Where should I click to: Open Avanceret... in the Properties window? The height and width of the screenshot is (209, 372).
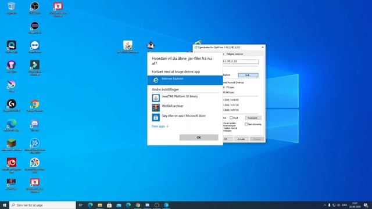[253, 118]
